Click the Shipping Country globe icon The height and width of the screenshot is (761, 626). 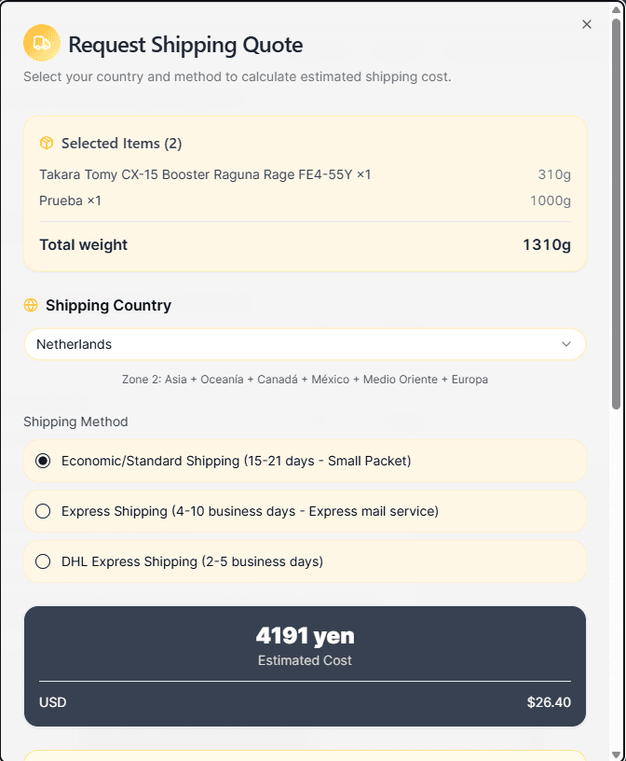[31, 305]
